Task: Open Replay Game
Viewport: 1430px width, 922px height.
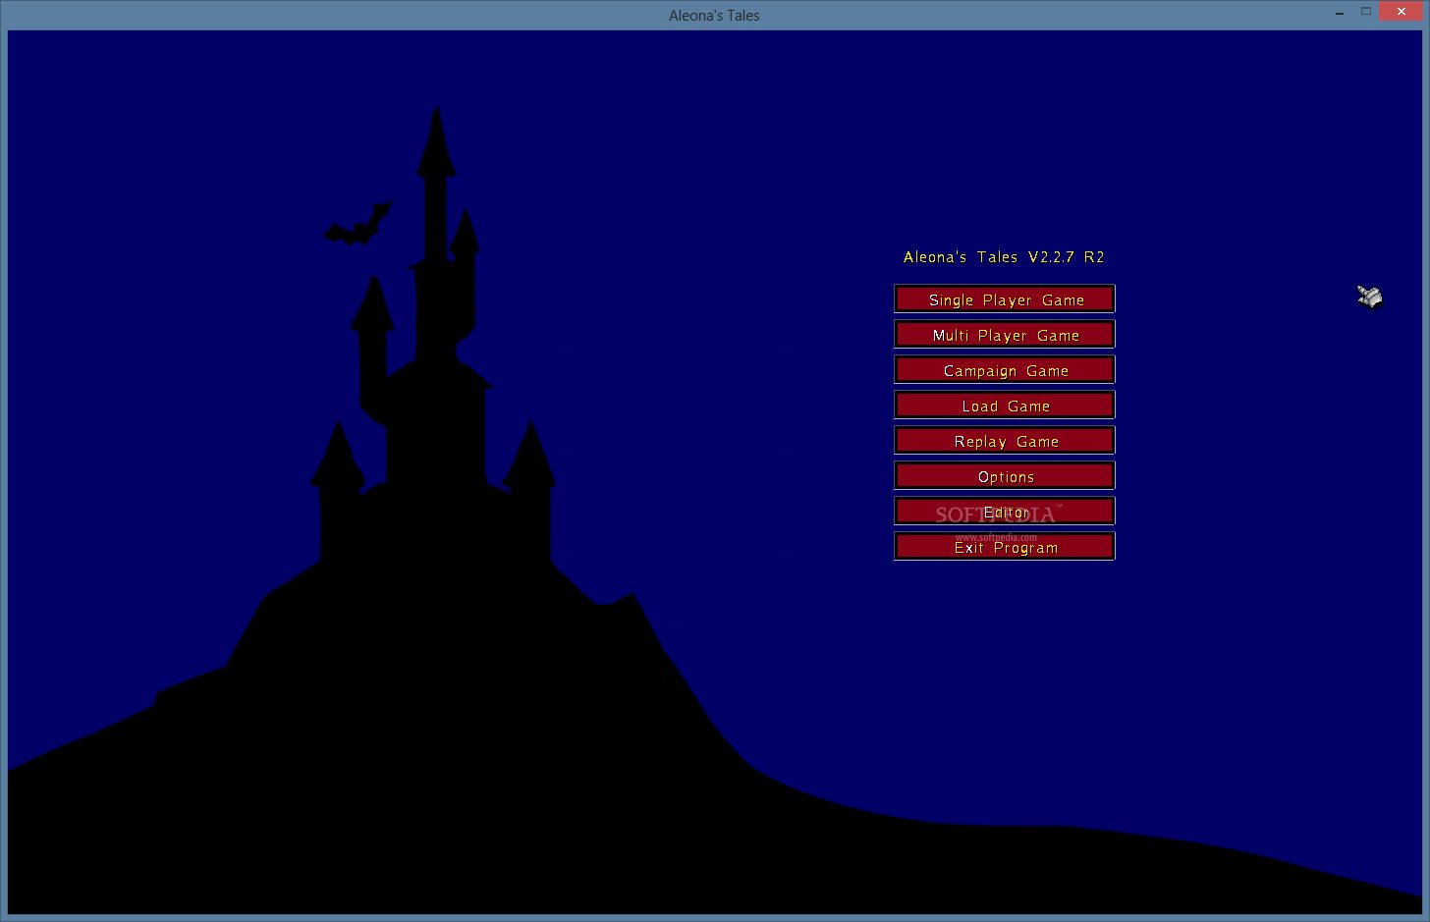Action: [1005, 441]
